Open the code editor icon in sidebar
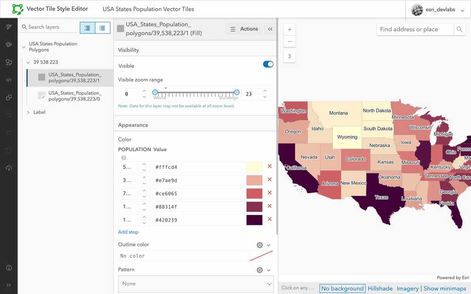Viewport: 471px width, 294px height. click(x=9, y=80)
